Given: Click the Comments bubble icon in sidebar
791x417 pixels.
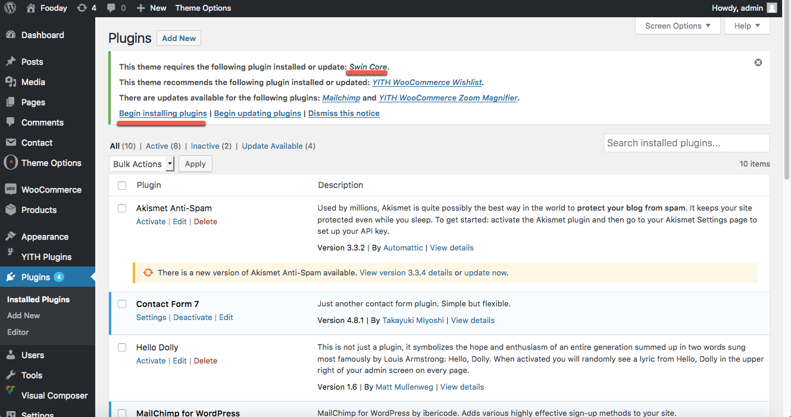Looking at the screenshot, I should [x=11, y=123].
